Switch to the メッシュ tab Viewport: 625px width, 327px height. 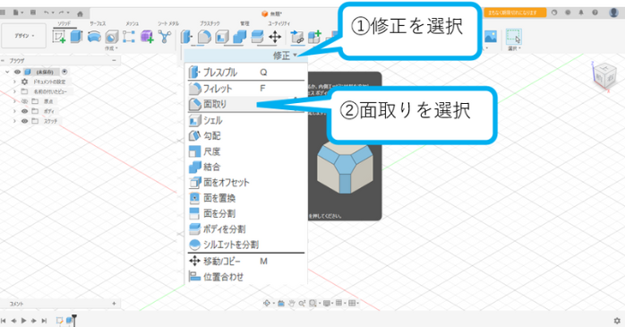pos(133,23)
